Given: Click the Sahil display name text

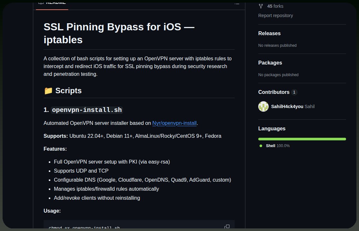Looking at the screenshot, I should tap(310, 106).
